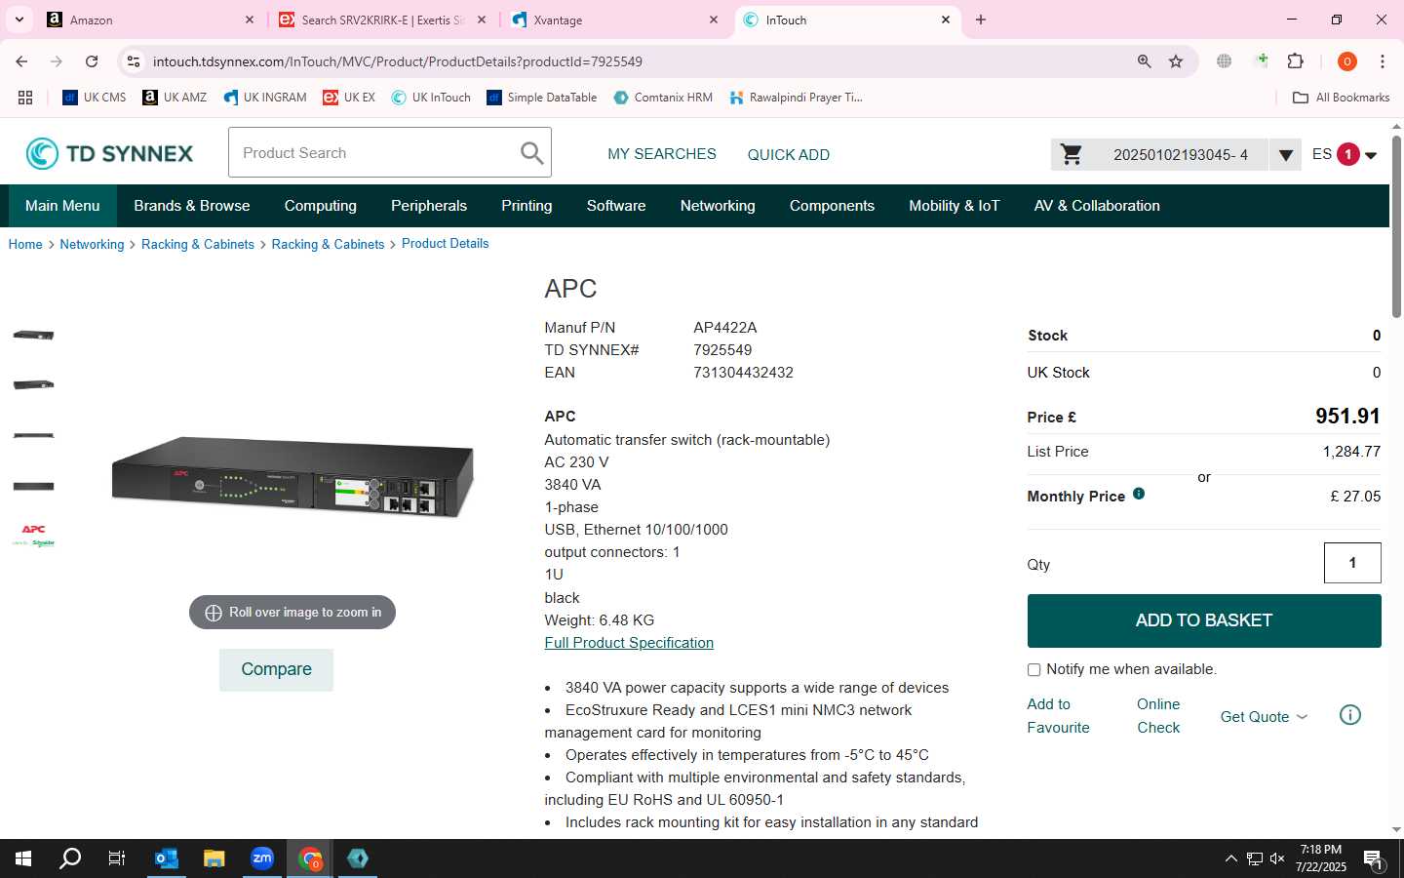Expand the Get Quote dropdown

1264,716
